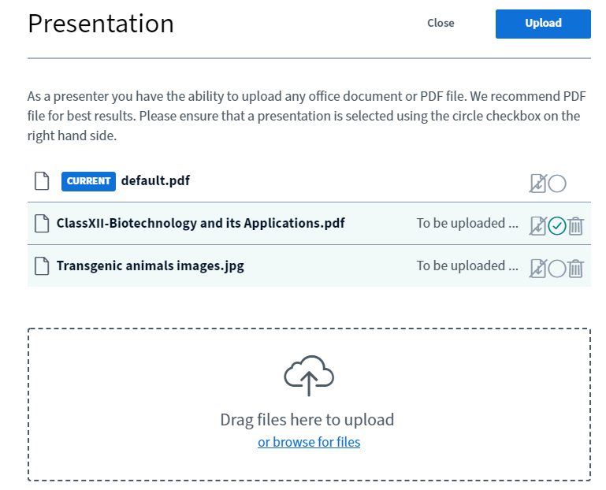Click file icon beside Transgenic animals images.jpg
Image resolution: width=606 pixels, height=490 pixels.
click(x=42, y=265)
